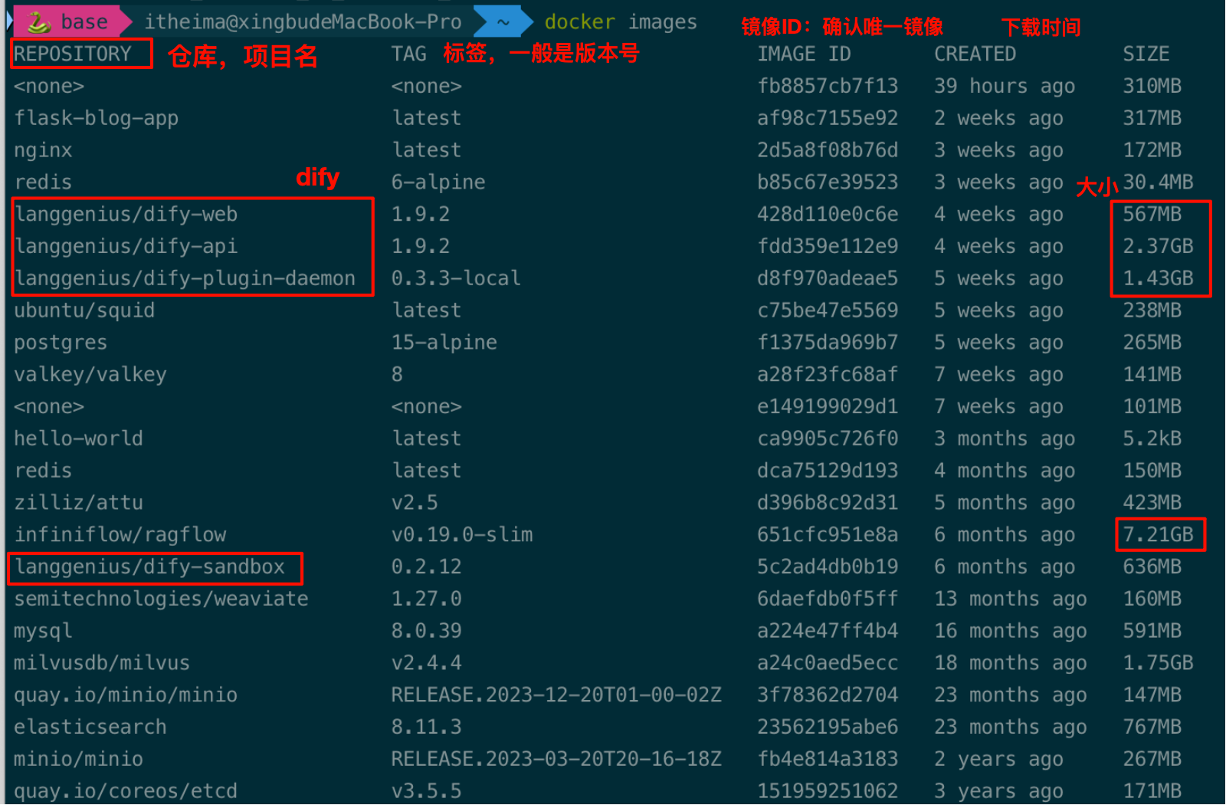The image size is (1226, 805).
Task: Click the TAG column header
Action: pos(408,54)
